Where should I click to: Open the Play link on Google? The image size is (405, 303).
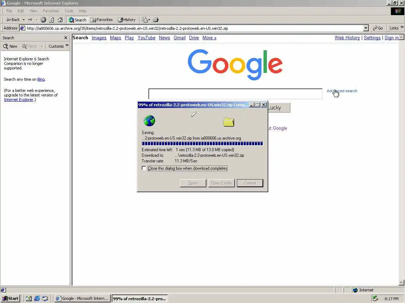click(129, 38)
